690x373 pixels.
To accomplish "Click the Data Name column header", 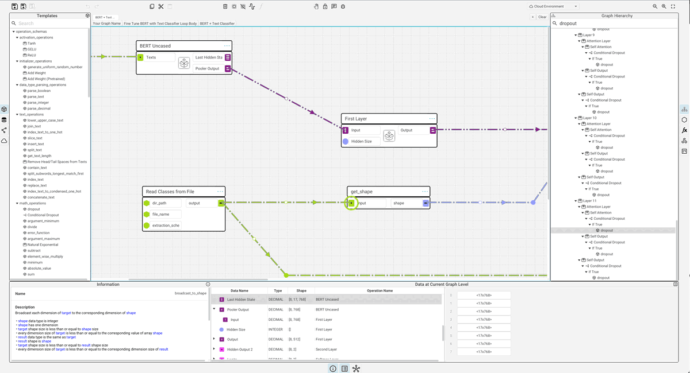I will (240, 291).
